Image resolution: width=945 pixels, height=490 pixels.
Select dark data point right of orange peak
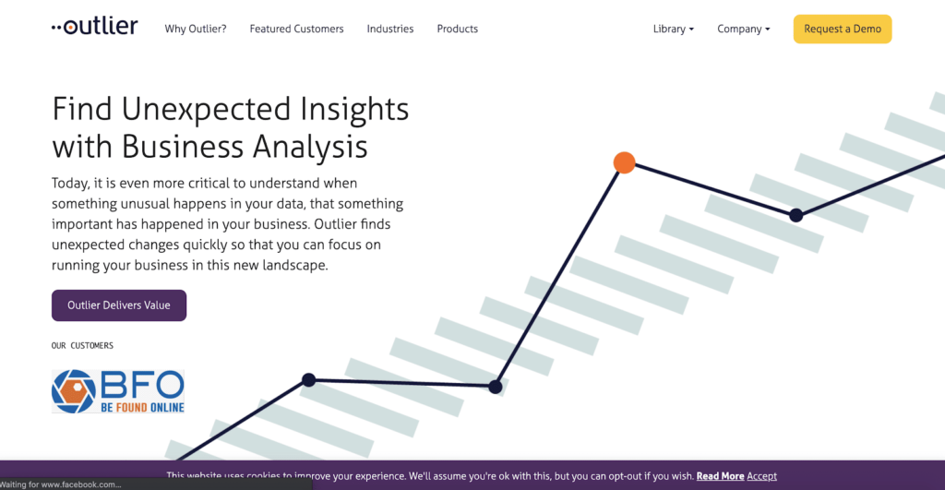pyautogui.click(x=795, y=215)
